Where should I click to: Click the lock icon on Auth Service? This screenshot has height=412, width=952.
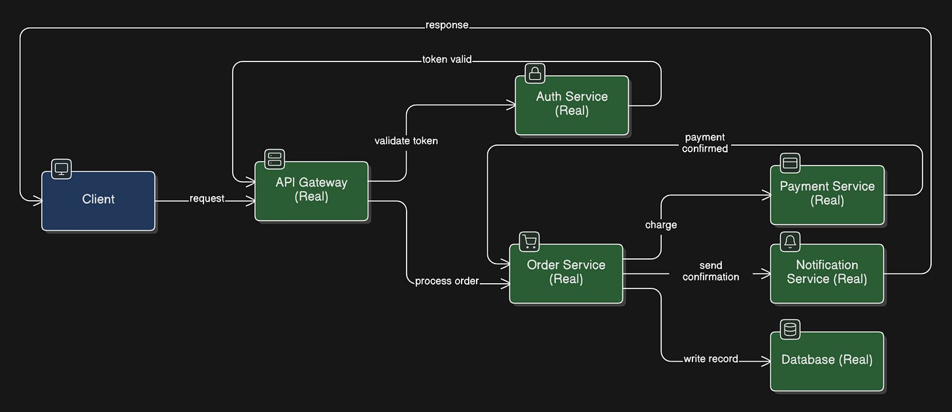point(534,74)
